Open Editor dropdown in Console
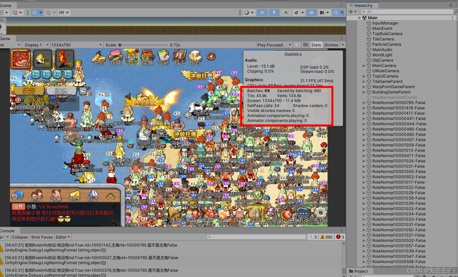 [63, 237]
